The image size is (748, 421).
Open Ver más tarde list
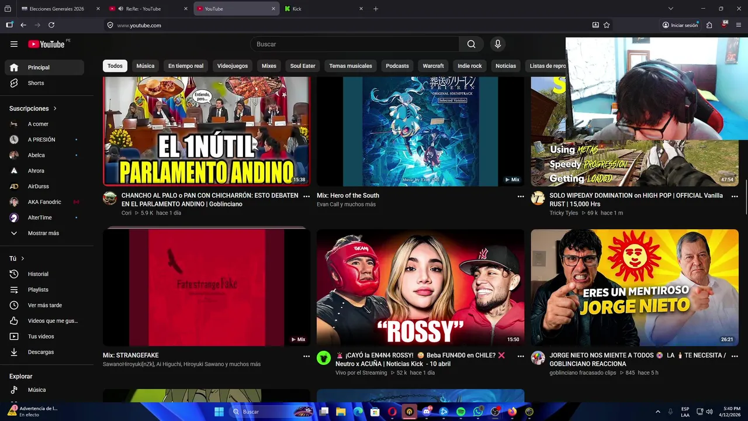[x=44, y=305]
